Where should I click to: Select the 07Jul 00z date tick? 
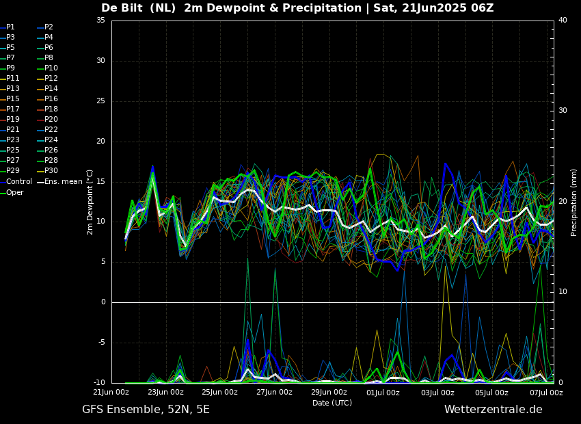click(545, 393)
